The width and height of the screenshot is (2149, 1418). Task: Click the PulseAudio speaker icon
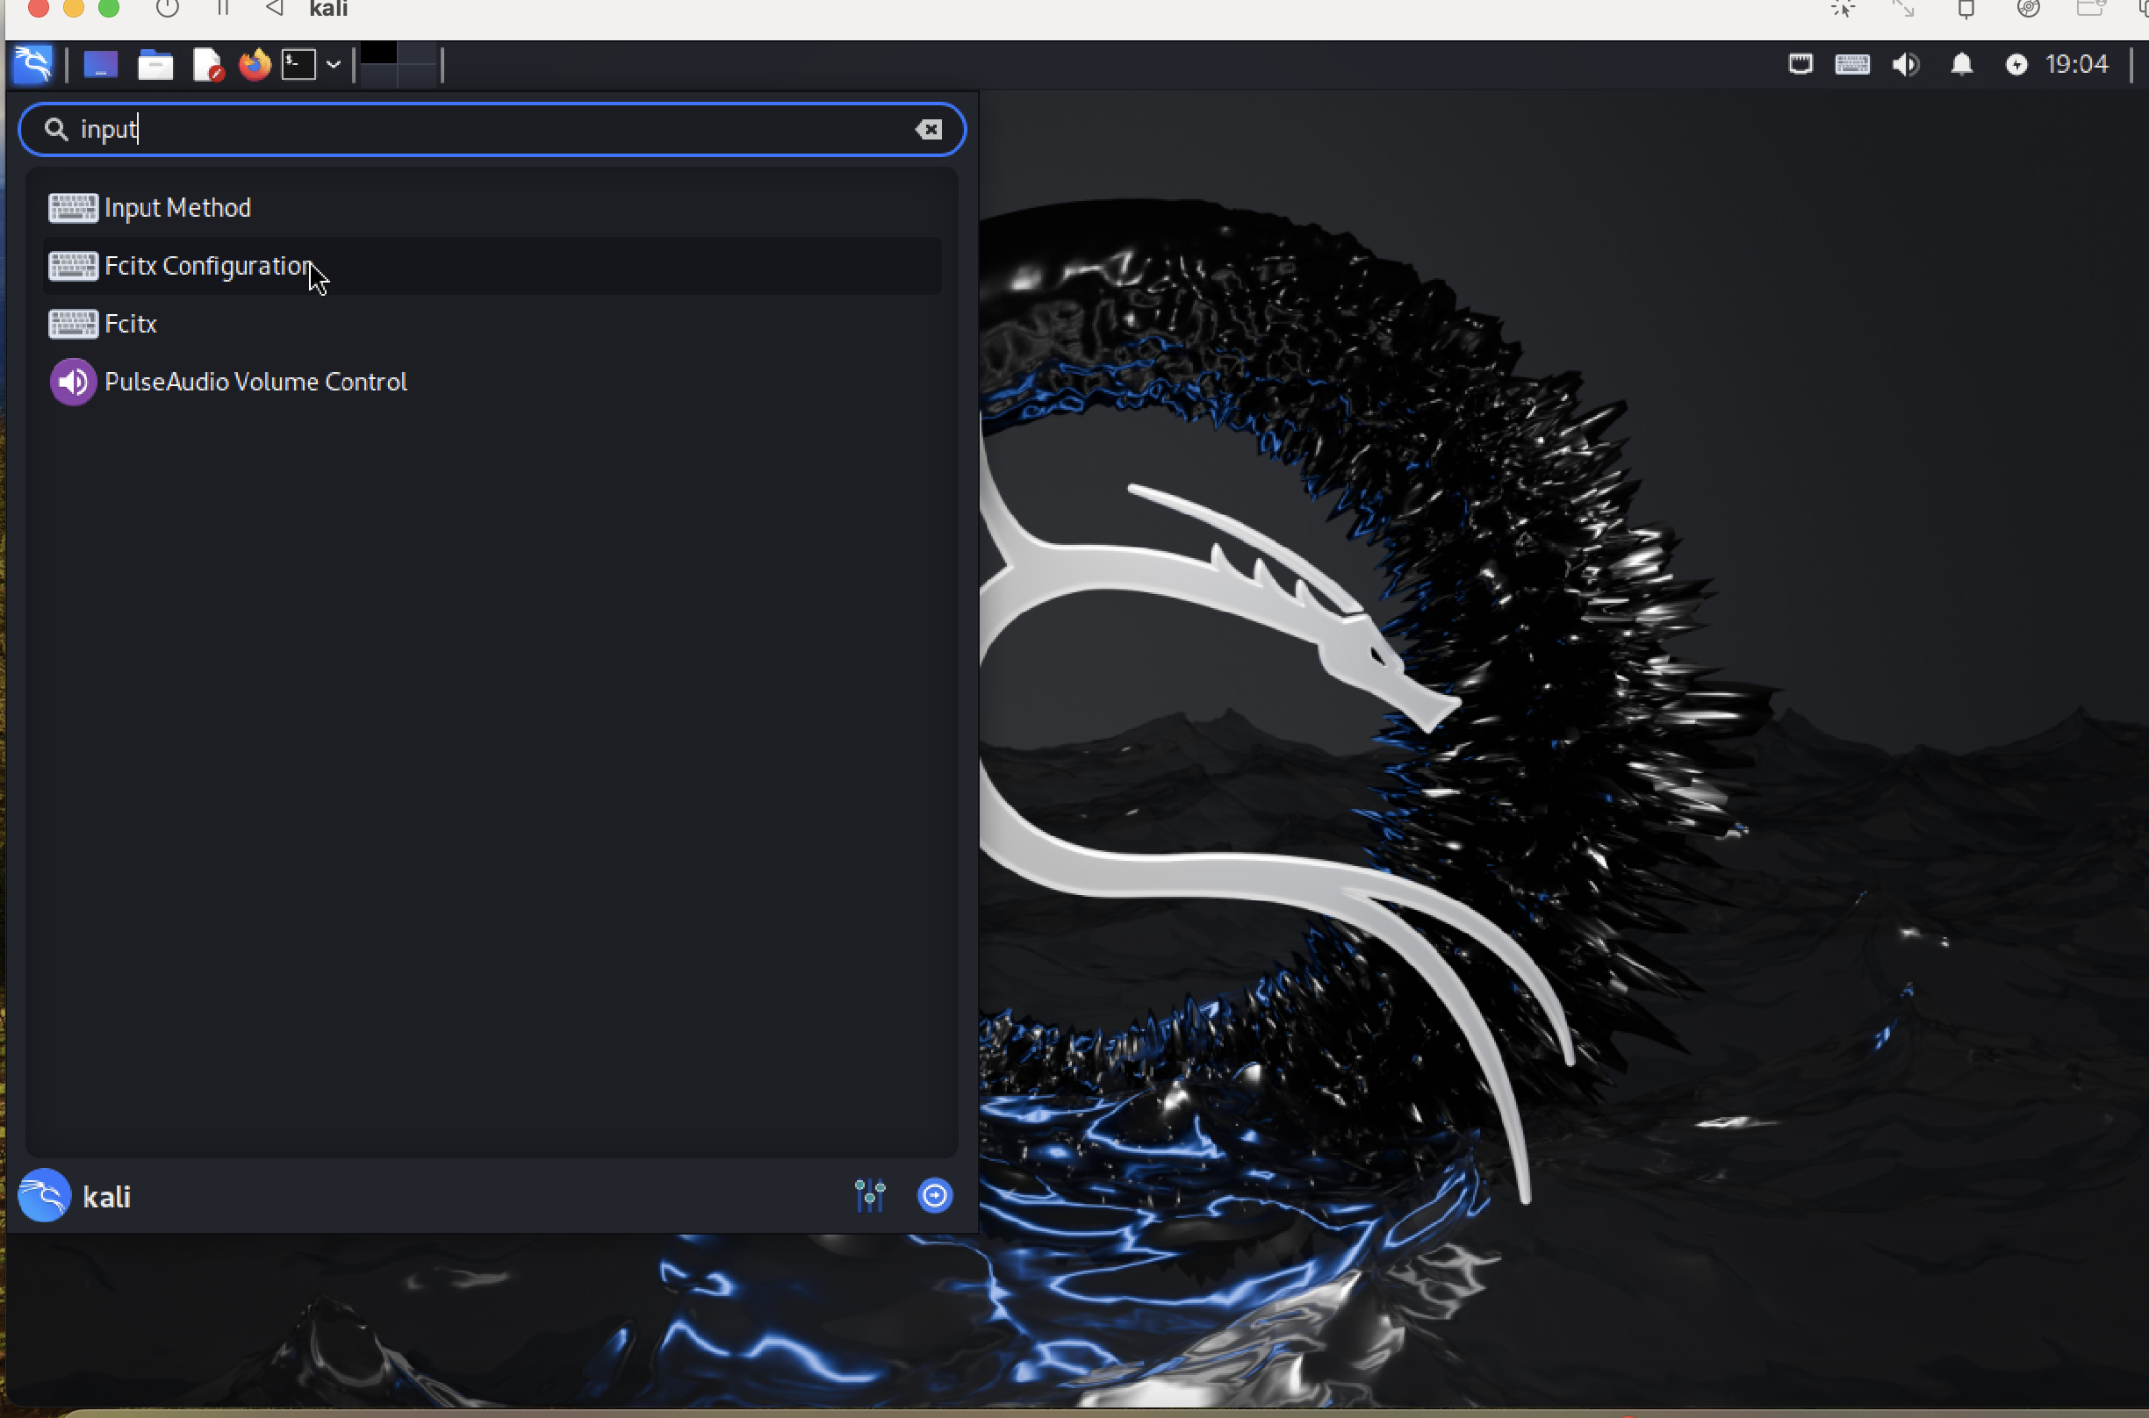[72, 382]
